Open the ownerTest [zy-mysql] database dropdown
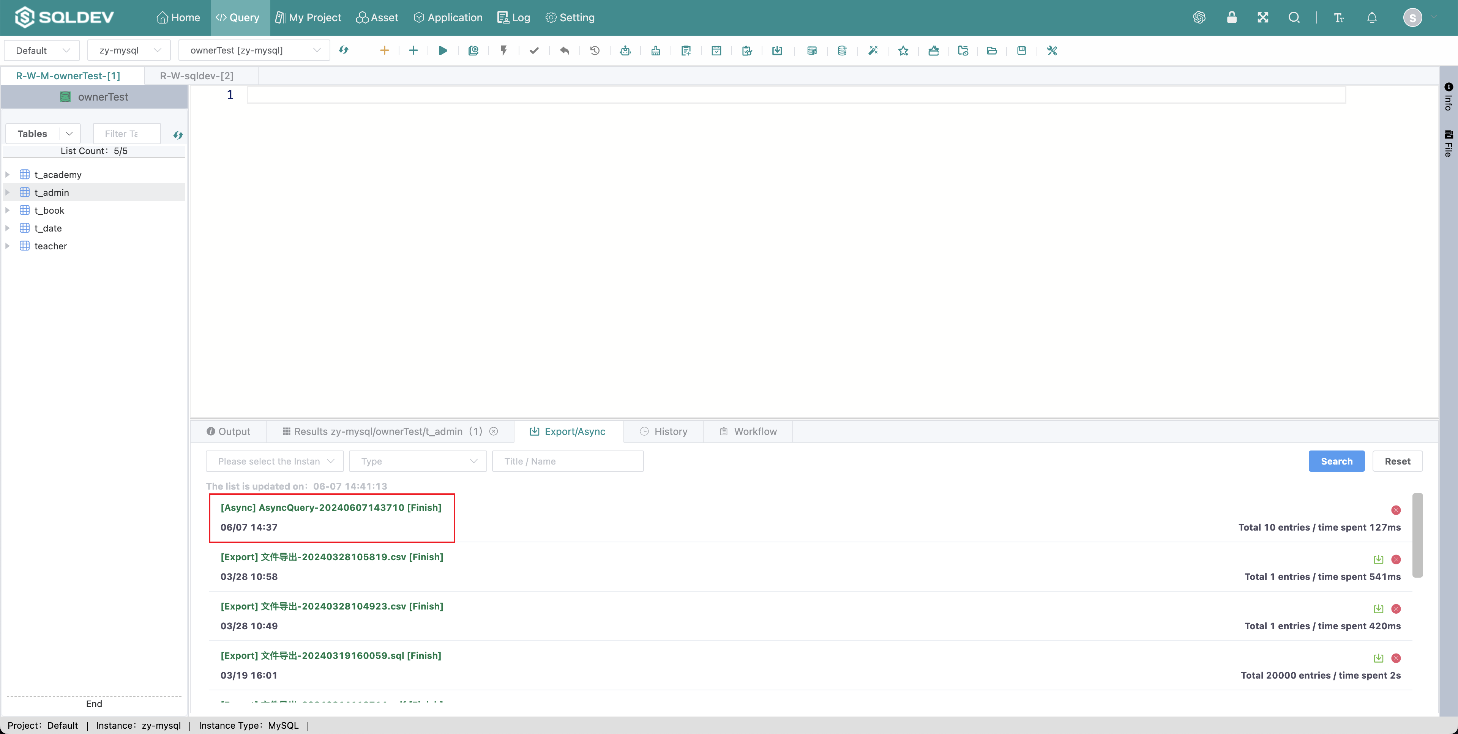This screenshot has width=1458, height=734. pyautogui.click(x=254, y=50)
